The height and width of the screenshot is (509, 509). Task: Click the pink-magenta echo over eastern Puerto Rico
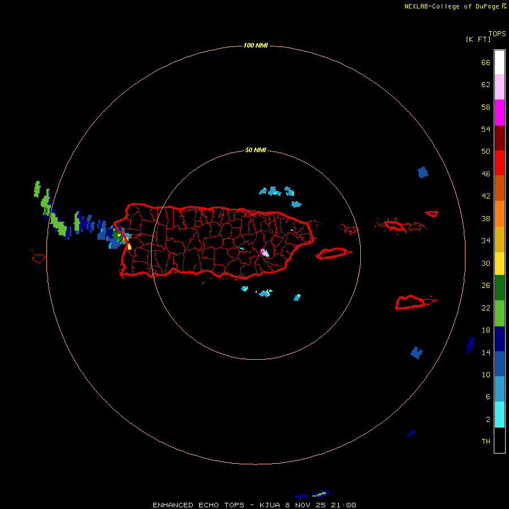coord(265,253)
